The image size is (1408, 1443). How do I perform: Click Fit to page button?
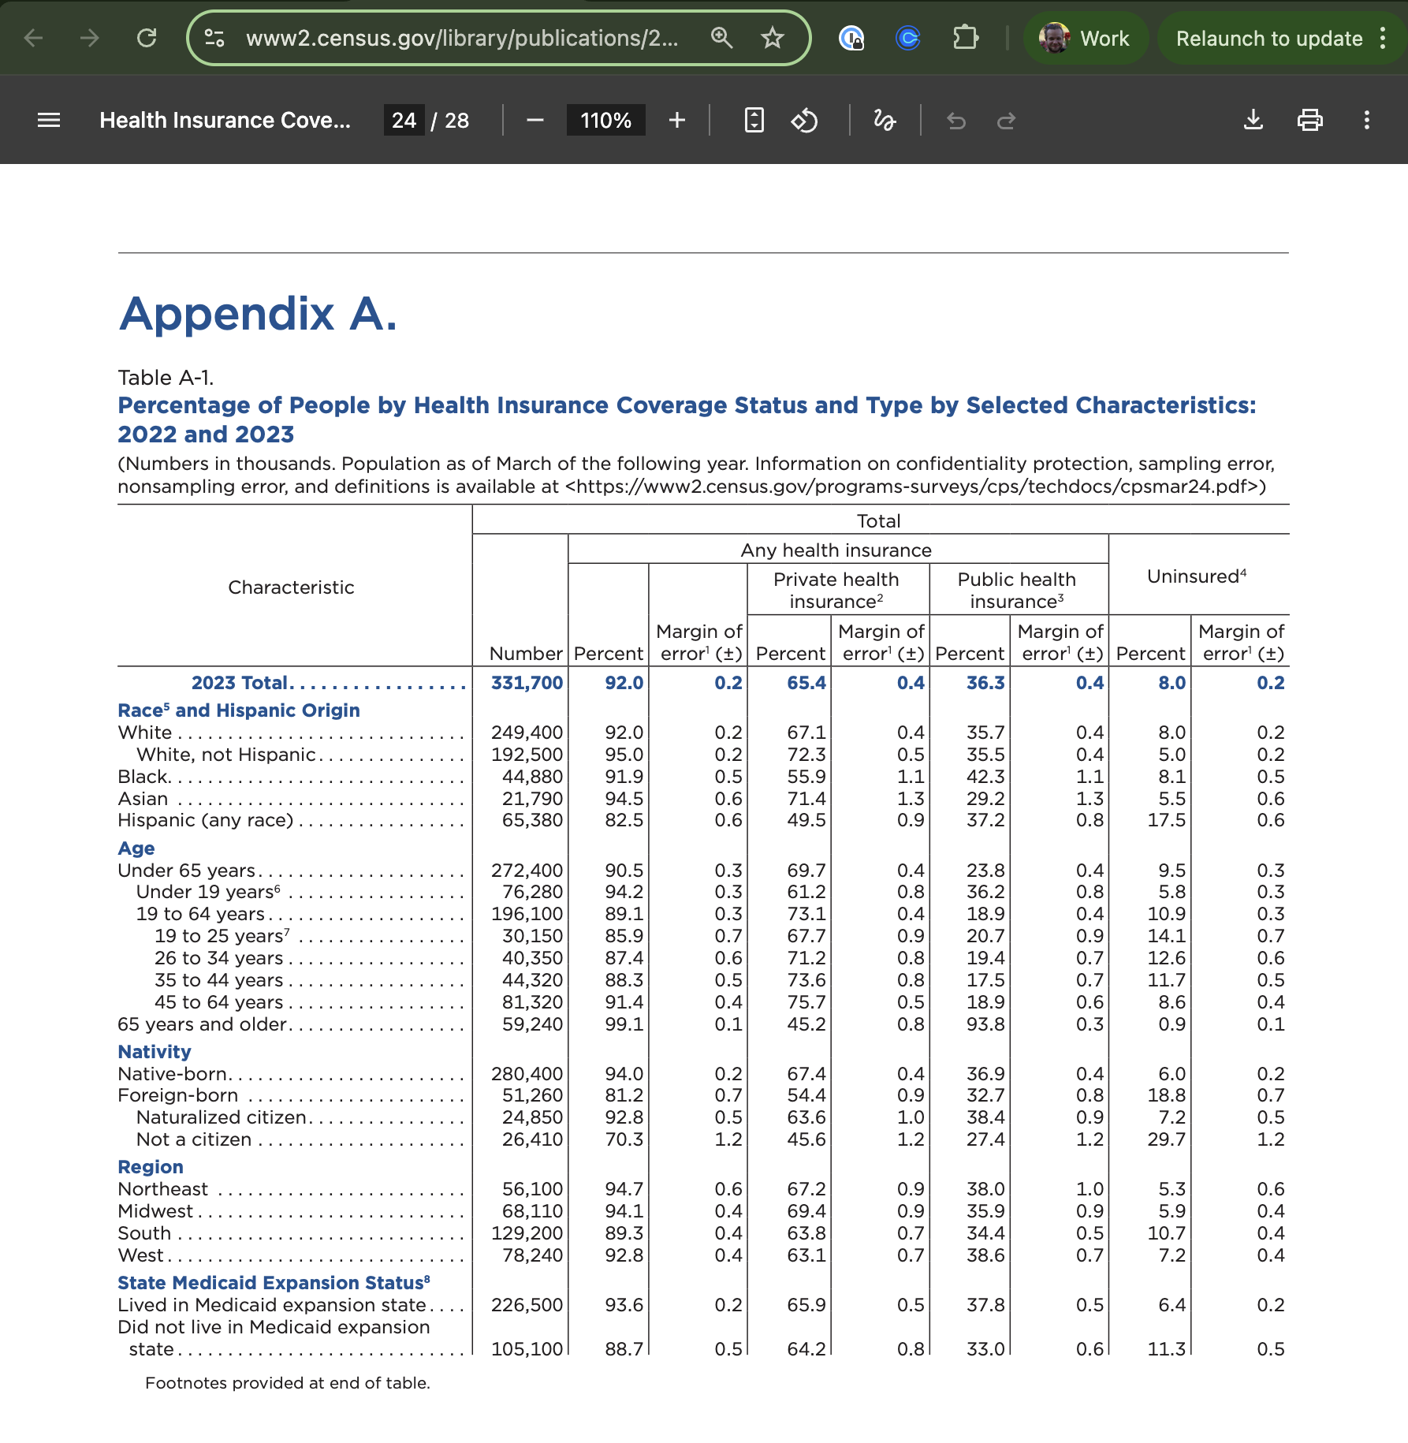[754, 120]
